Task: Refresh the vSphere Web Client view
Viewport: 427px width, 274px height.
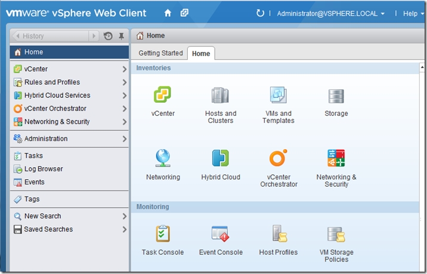Action: click(260, 13)
